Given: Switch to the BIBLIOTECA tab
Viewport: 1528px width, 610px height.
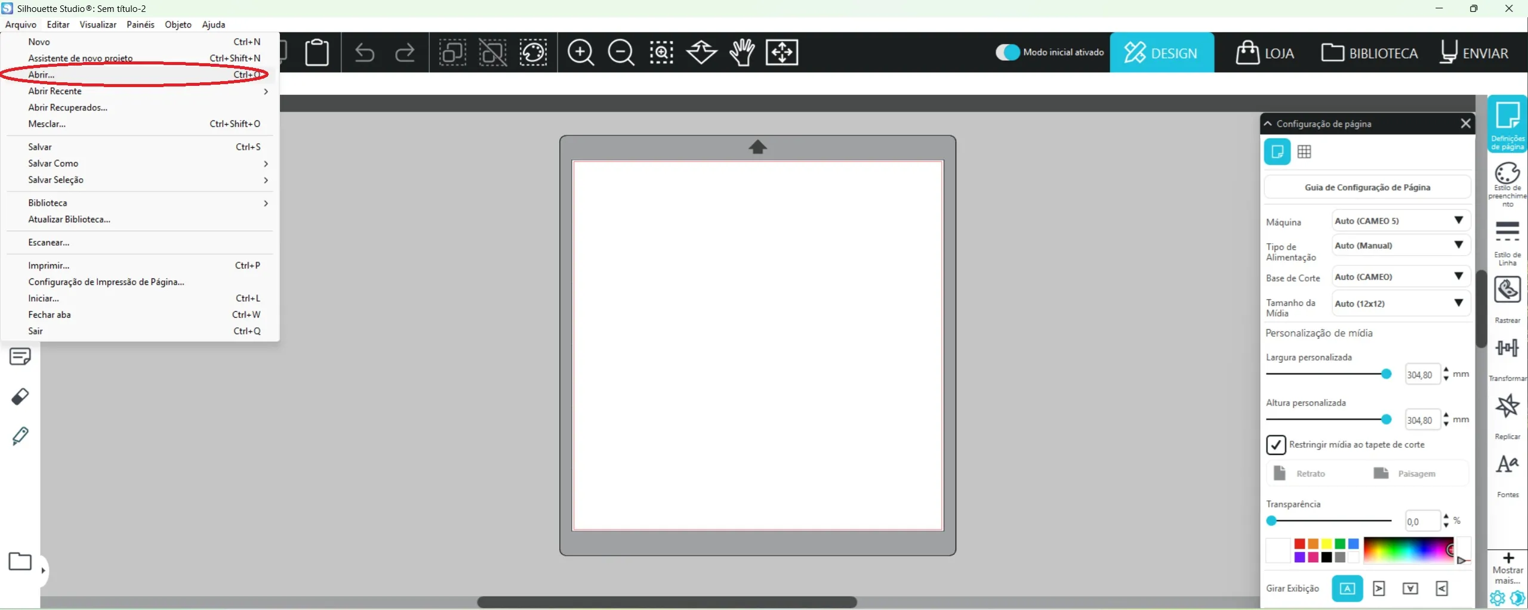Looking at the screenshot, I should click(x=1369, y=52).
